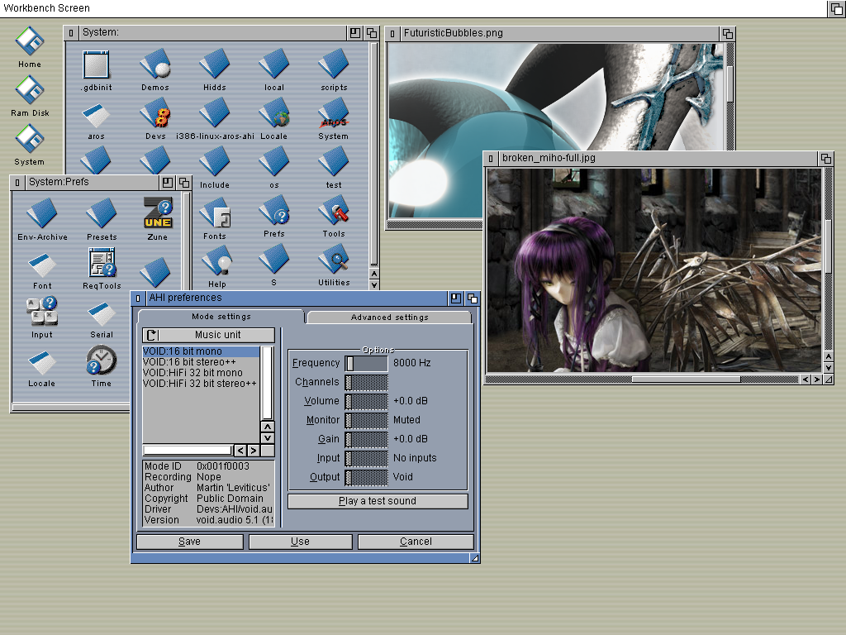Screen dimensions: 846x635
Task: Open the Input preferences icon
Action: click(x=42, y=311)
